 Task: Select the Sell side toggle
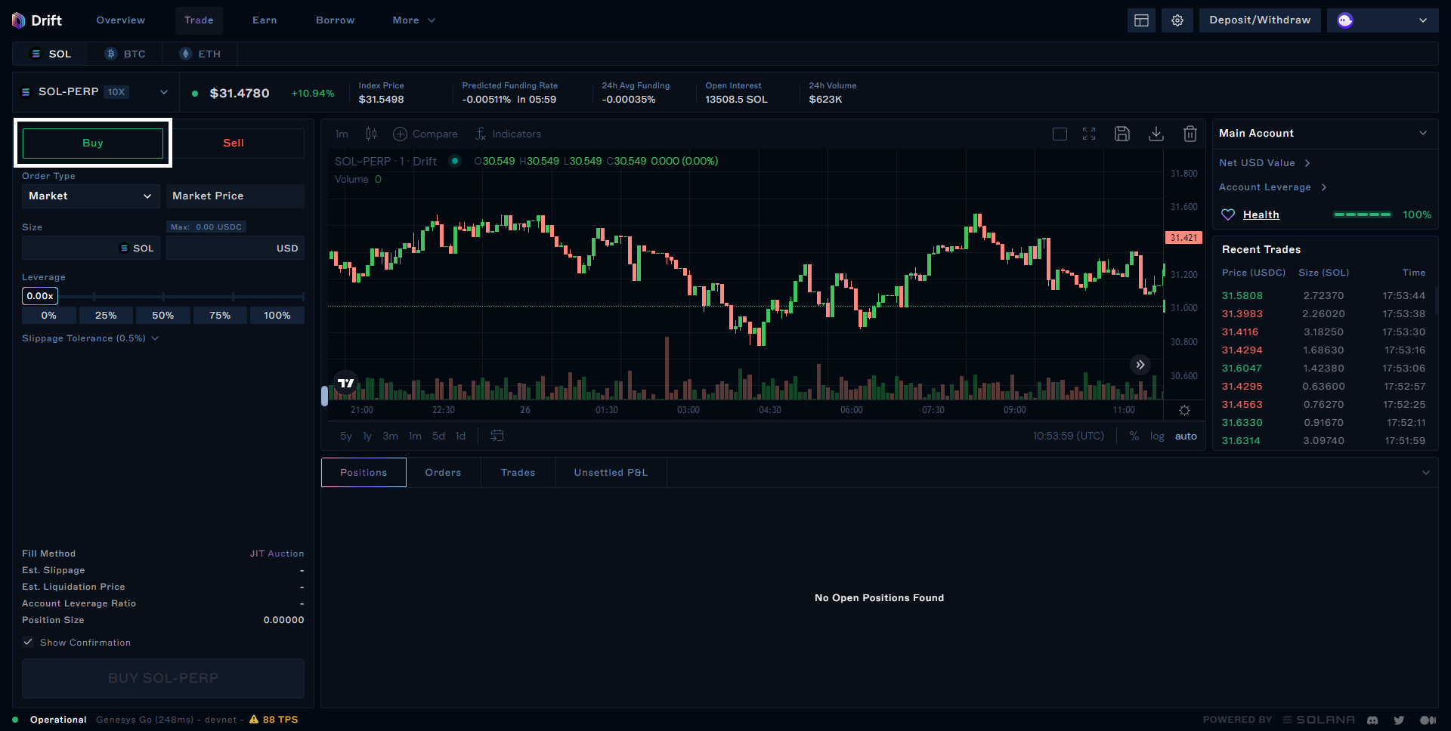tap(234, 143)
